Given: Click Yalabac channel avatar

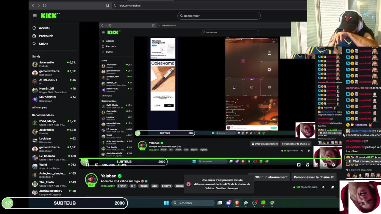Looking at the screenshot, I should (x=91, y=180).
